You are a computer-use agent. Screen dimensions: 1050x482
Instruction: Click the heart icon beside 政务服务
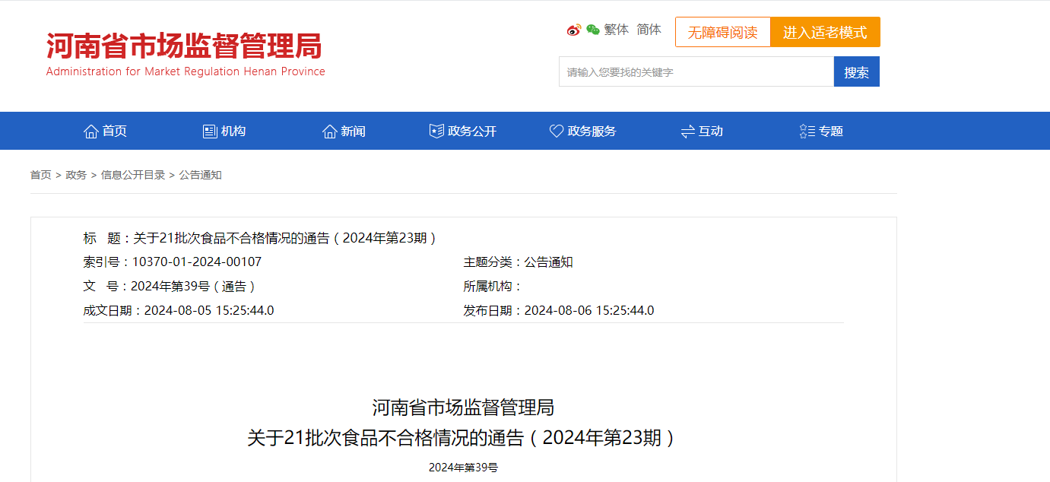[557, 132]
